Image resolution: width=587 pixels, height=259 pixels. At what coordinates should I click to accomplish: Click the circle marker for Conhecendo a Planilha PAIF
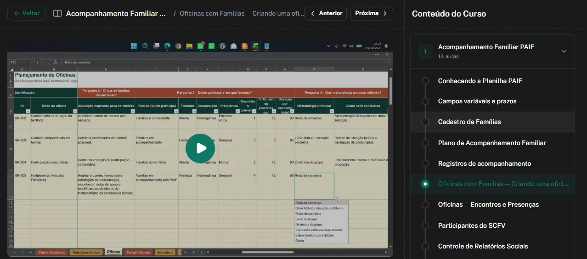point(425,81)
